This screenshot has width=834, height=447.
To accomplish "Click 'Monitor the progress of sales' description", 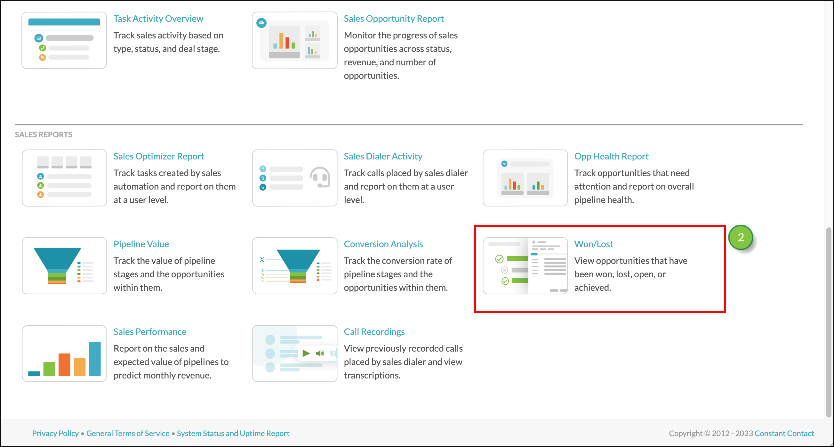I will [x=401, y=35].
